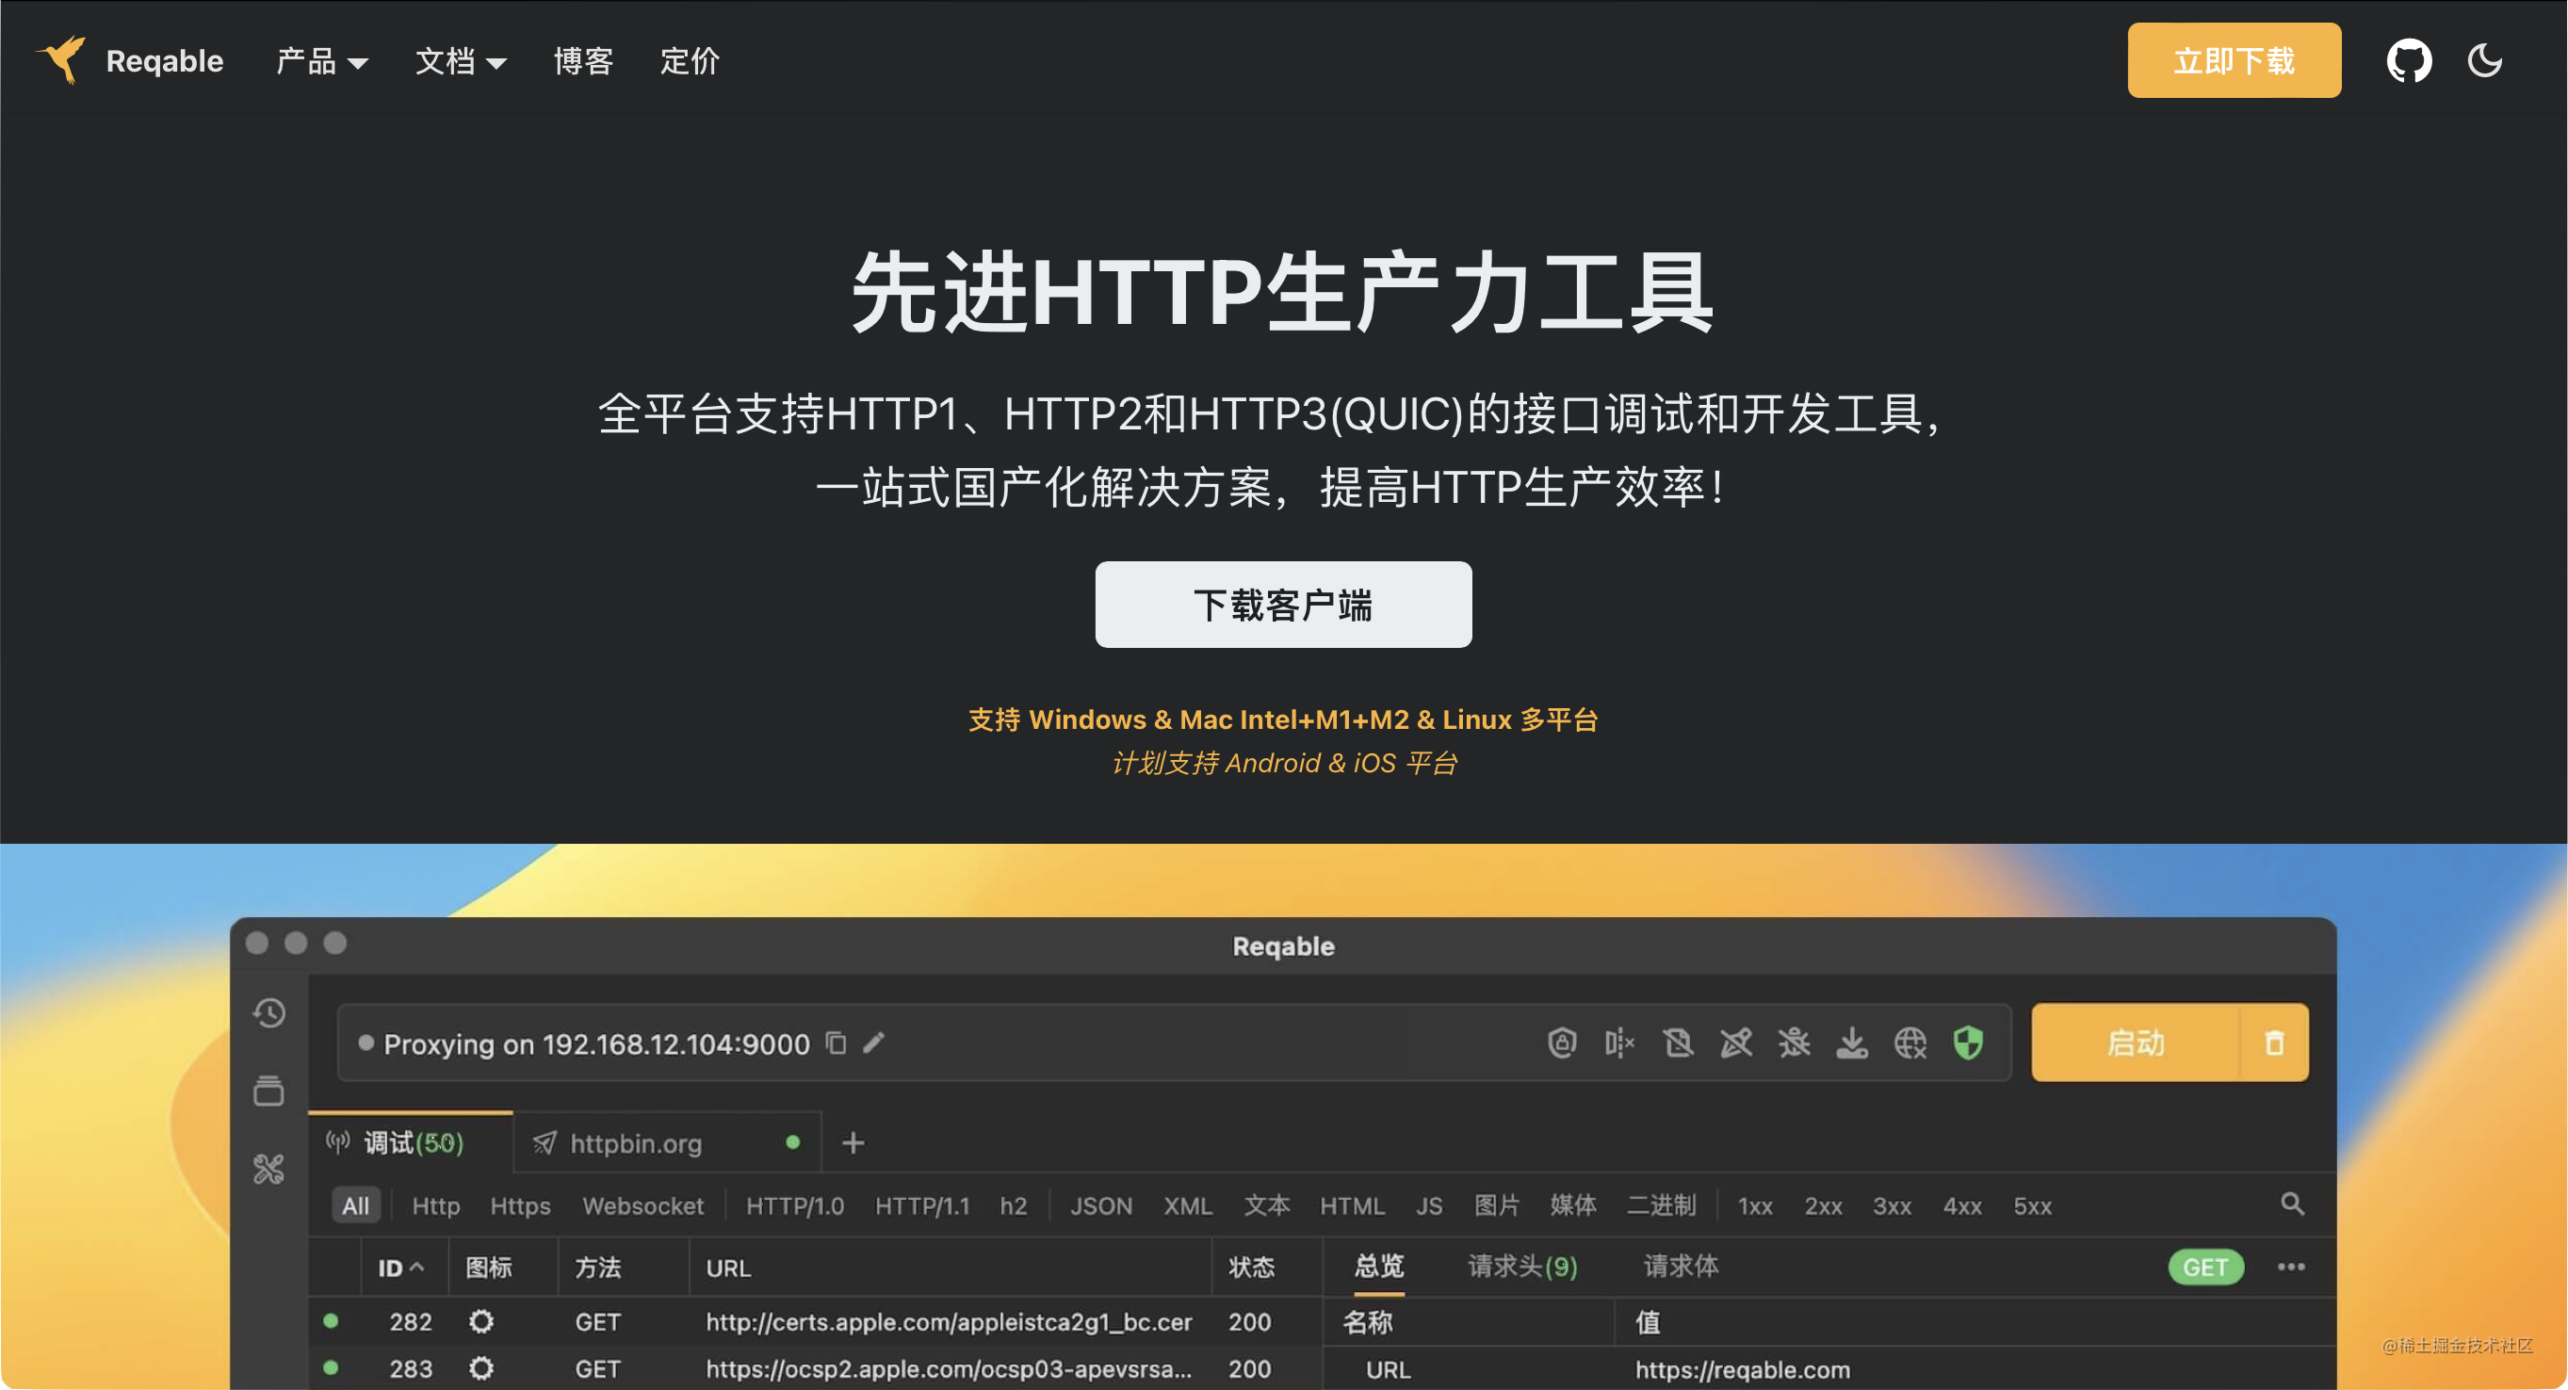
Task: Add a new tab with plus icon
Action: (x=853, y=1143)
